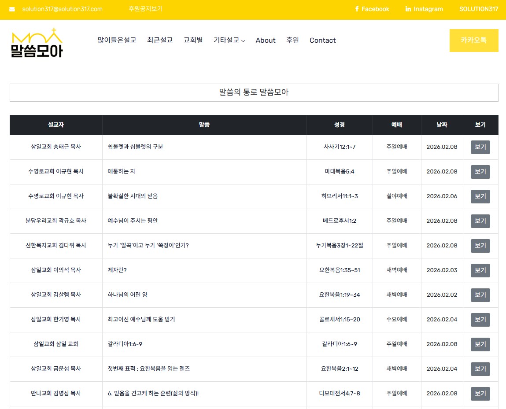Click preacher 선한목자교회 김다위 목사
The width and height of the screenshot is (506, 409).
point(56,246)
